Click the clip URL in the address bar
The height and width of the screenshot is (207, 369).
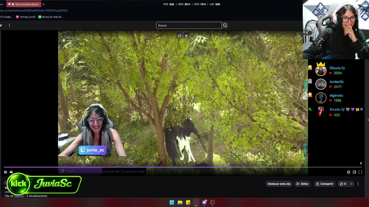[x=34, y=11]
